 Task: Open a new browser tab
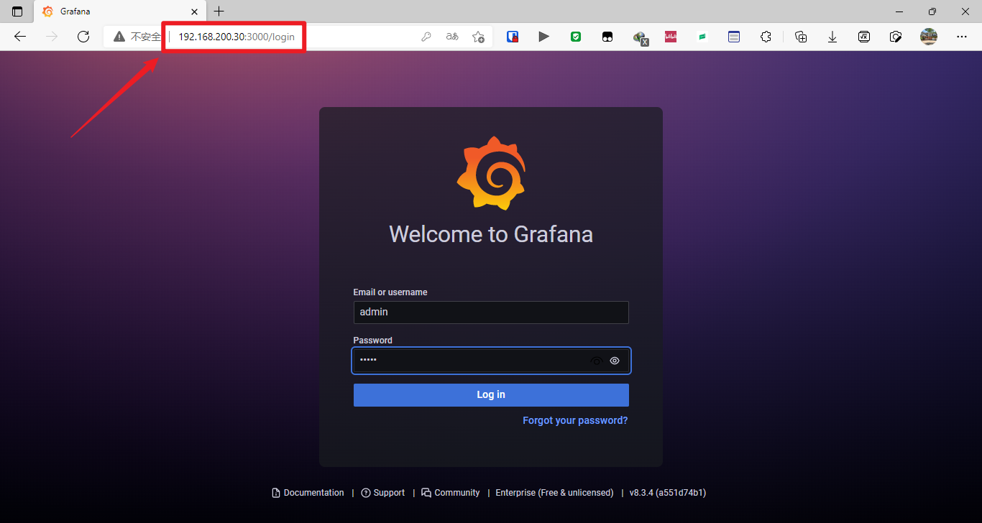[219, 11]
